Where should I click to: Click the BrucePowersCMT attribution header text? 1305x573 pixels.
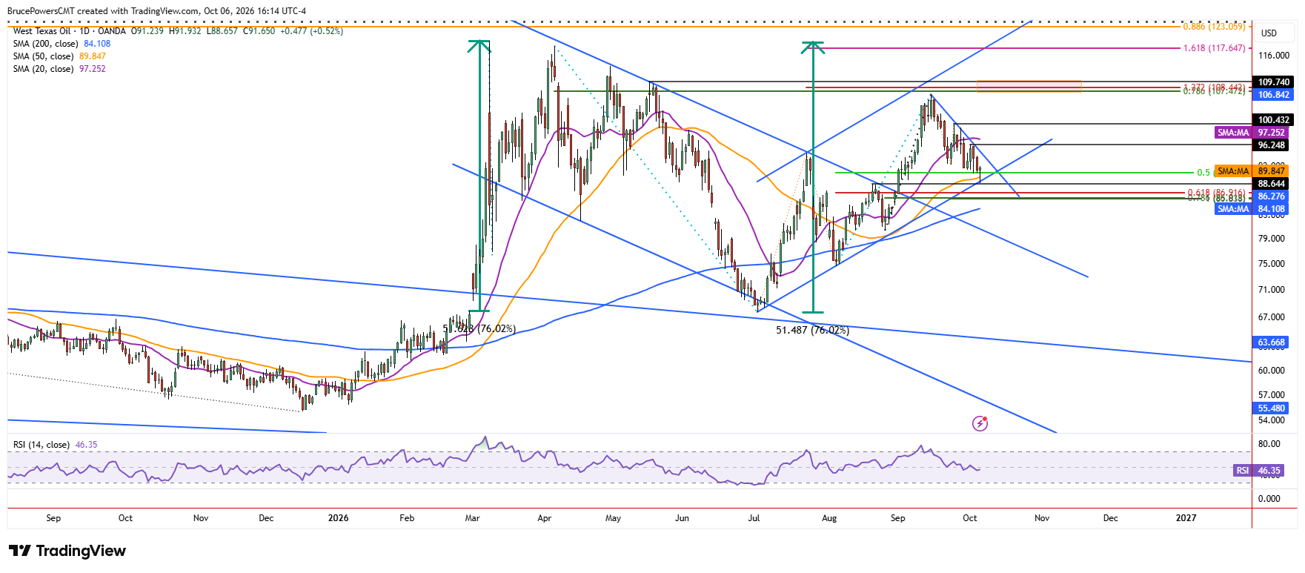(x=156, y=11)
